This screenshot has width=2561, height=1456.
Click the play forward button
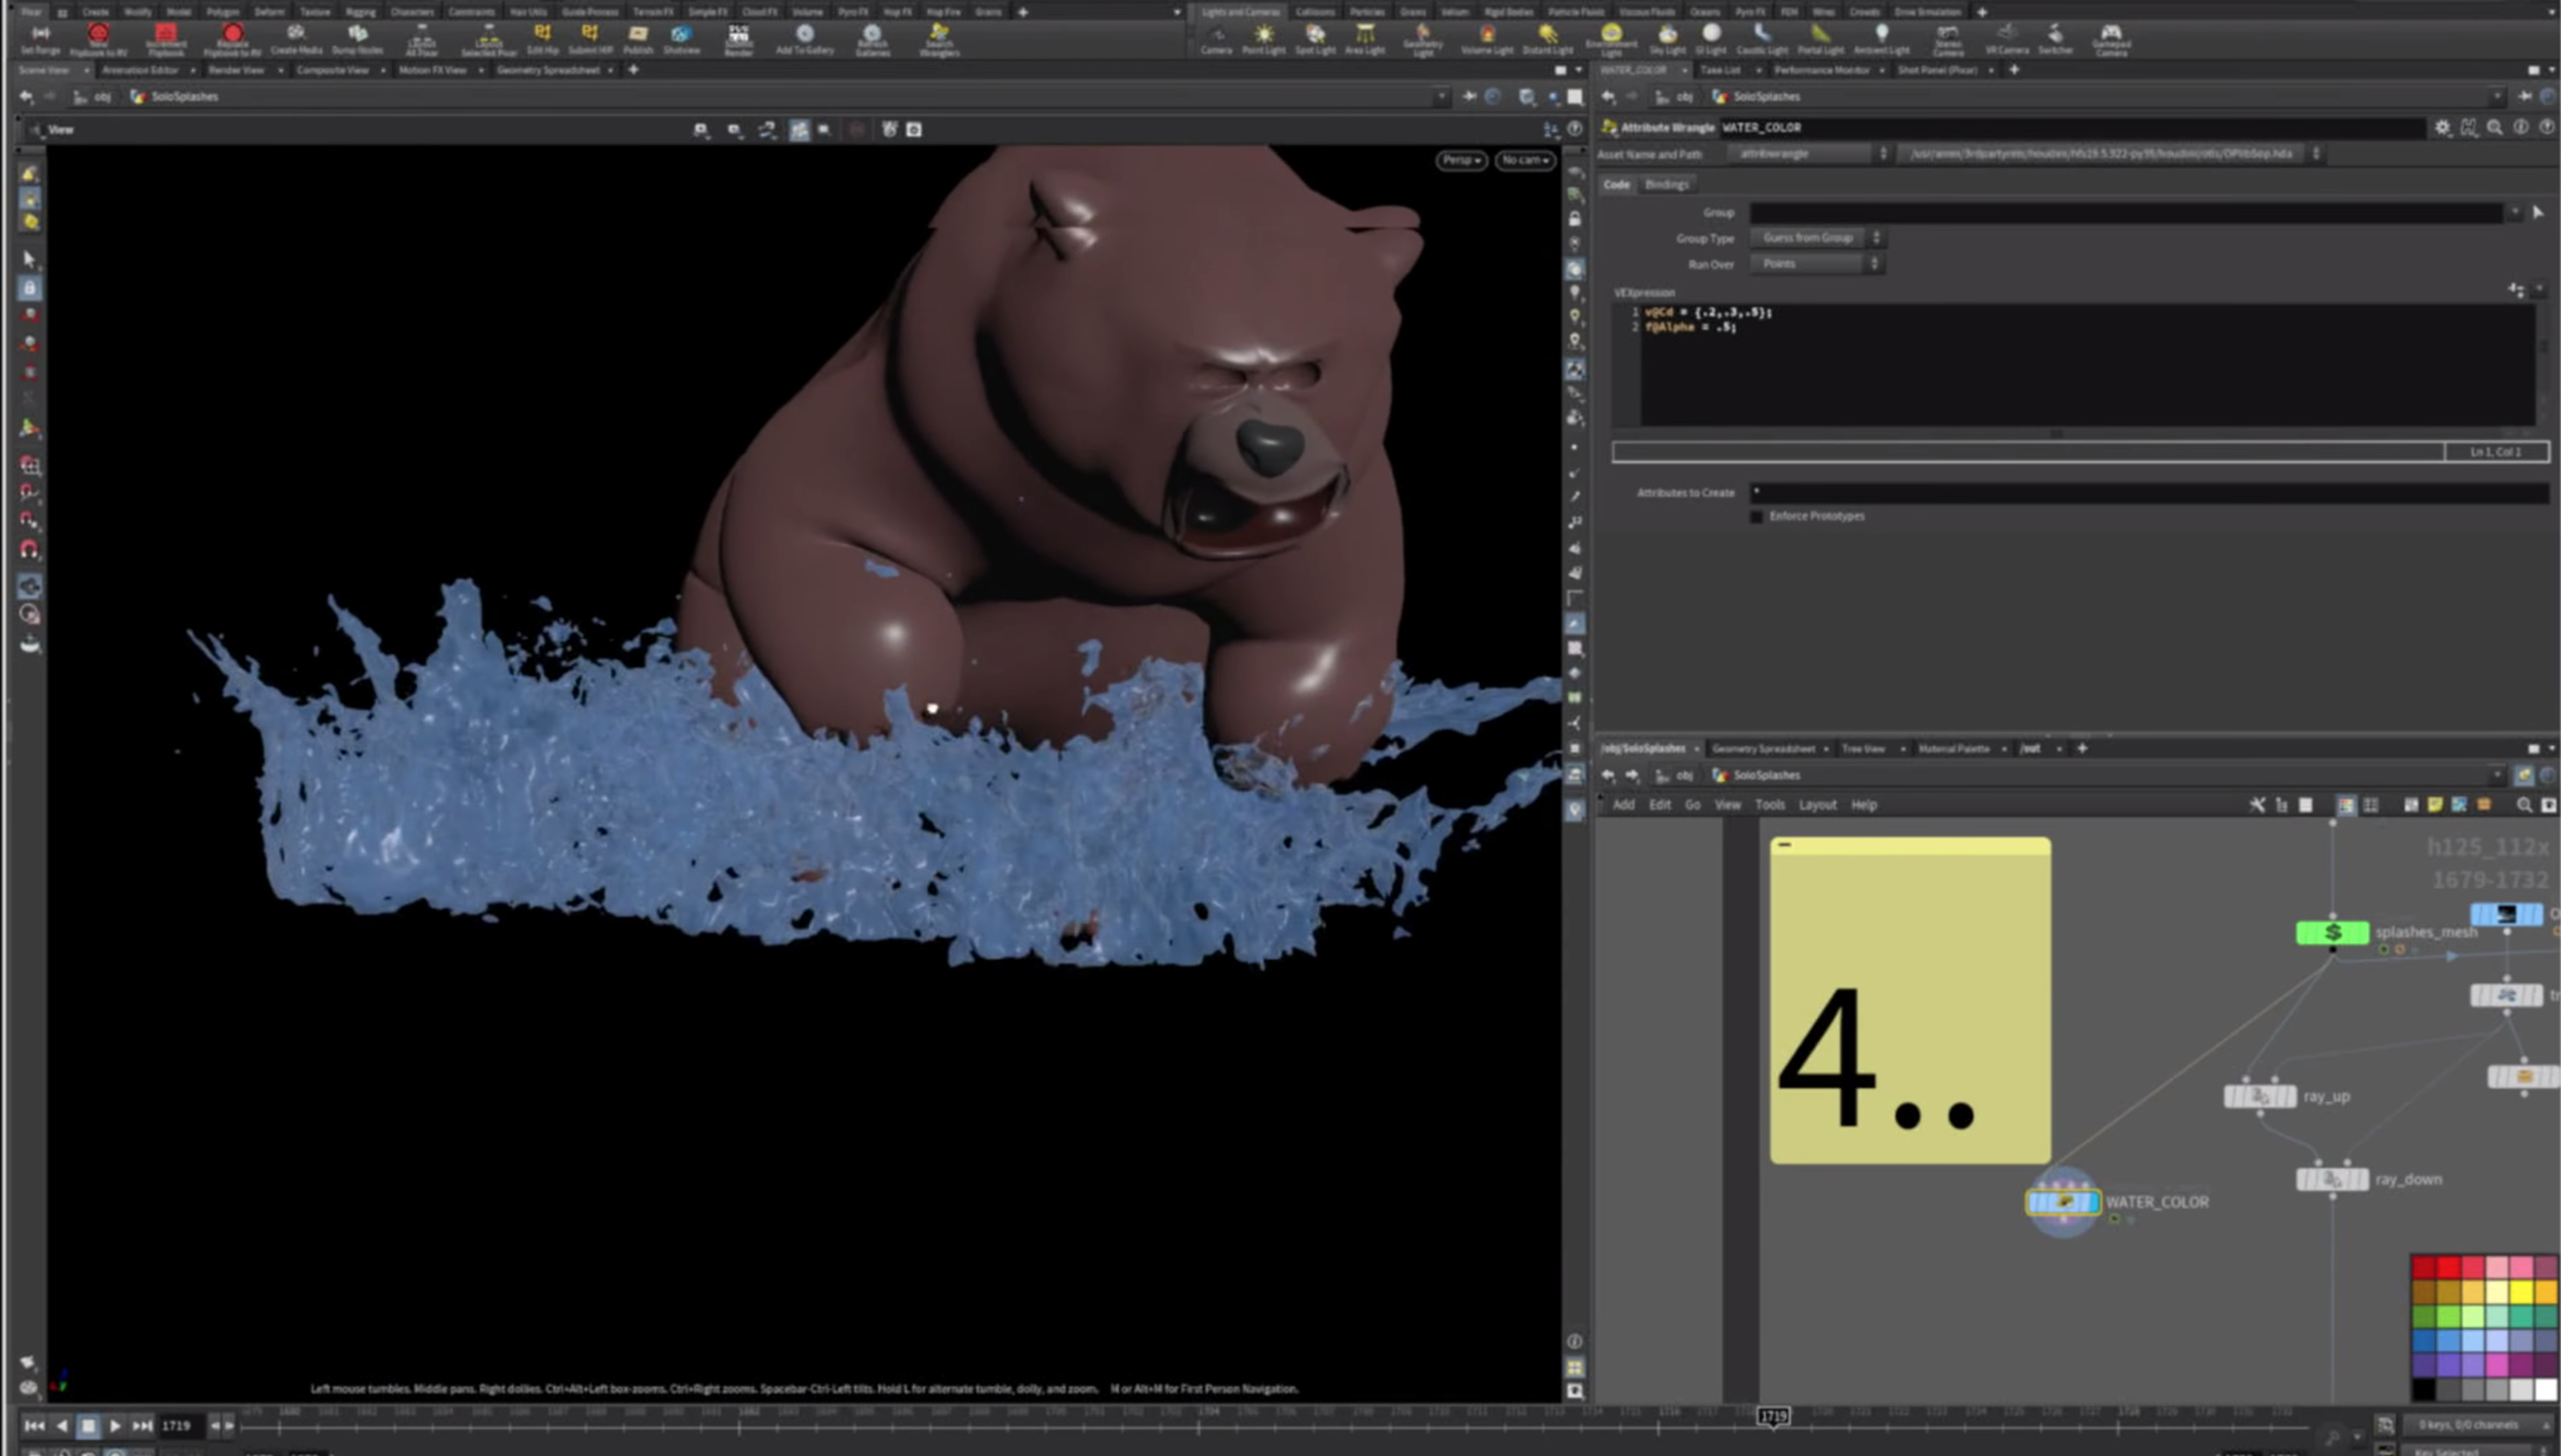115,1426
